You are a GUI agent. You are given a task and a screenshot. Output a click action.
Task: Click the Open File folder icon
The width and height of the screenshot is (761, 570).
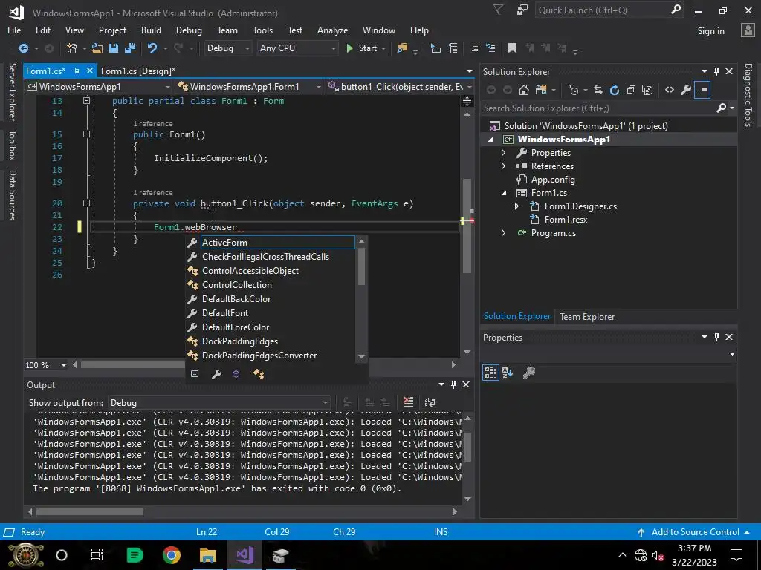tap(97, 48)
